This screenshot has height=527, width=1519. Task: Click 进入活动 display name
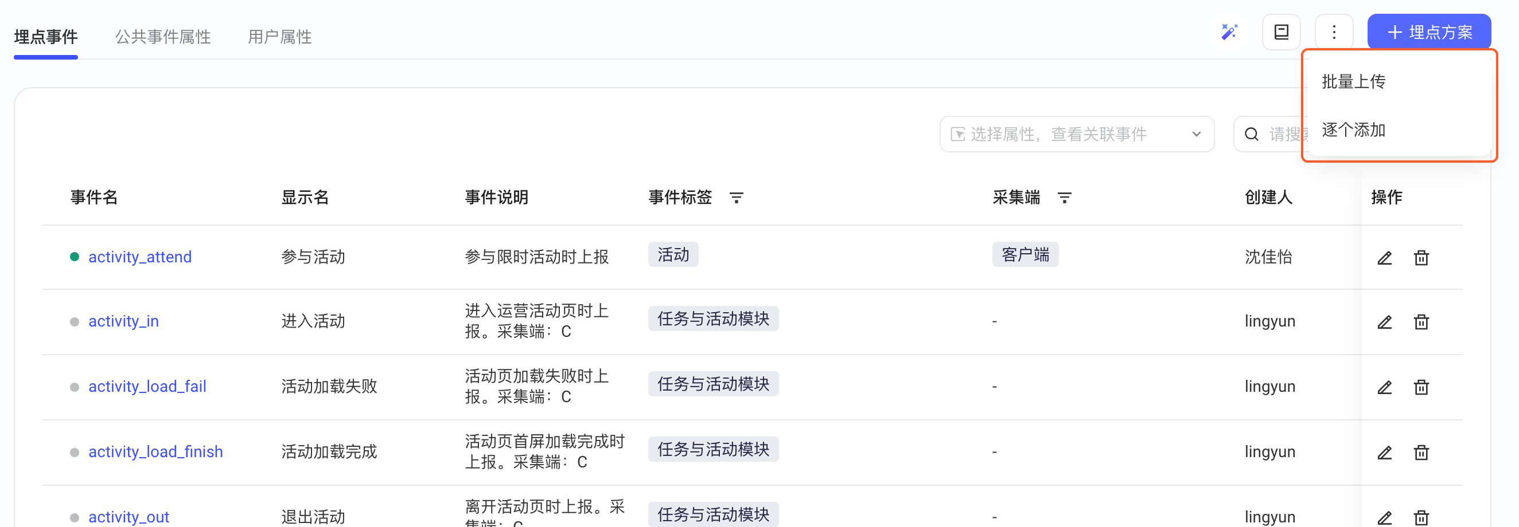click(313, 321)
